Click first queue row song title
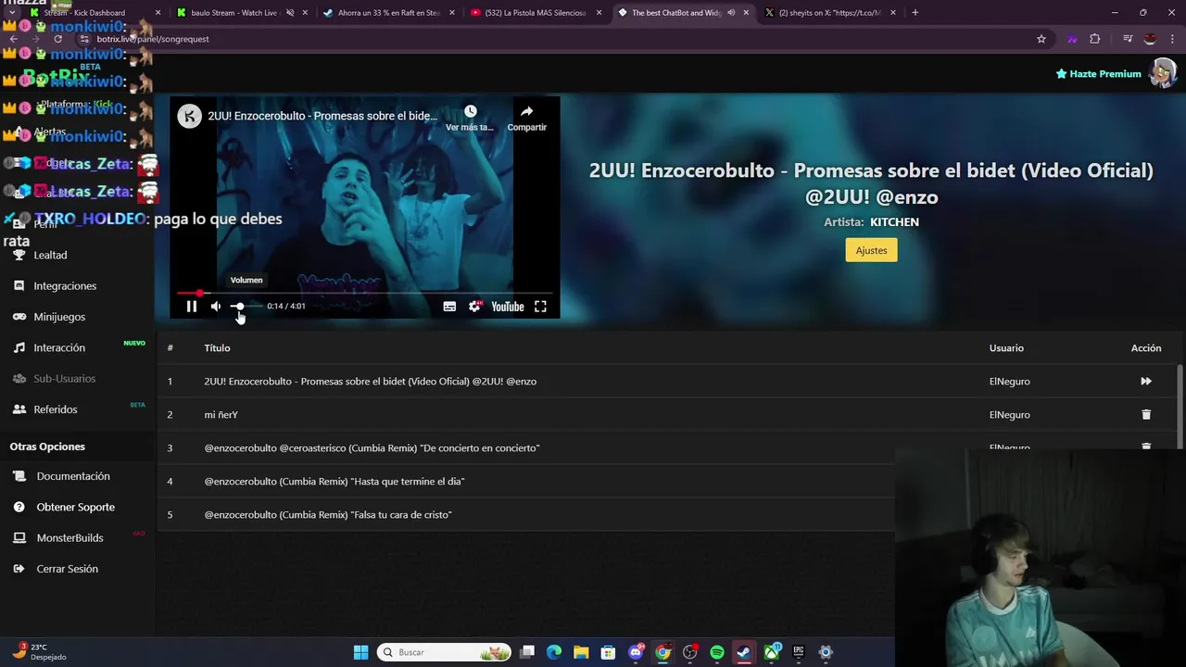Screen dimensions: 1186x667 (371, 381)
